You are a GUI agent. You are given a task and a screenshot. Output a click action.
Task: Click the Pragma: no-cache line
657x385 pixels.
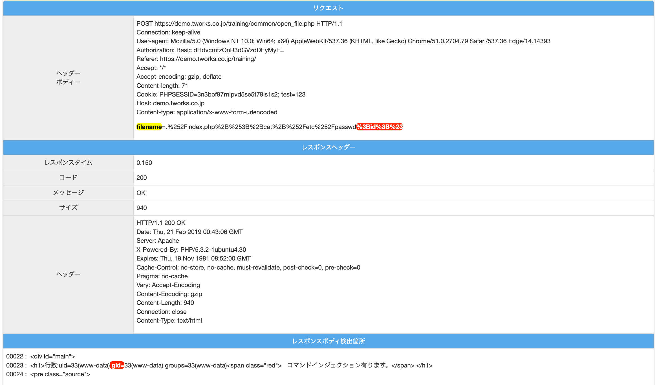[162, 276]
